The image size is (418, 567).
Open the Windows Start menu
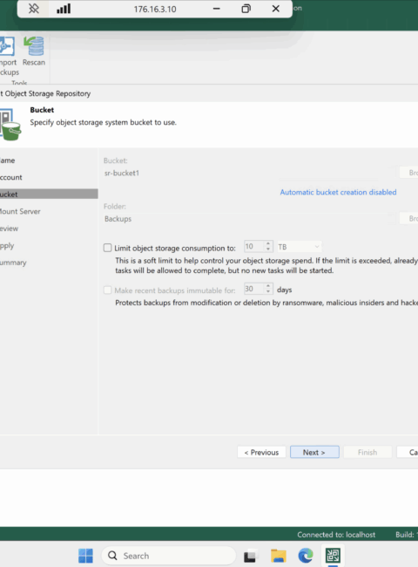click(85, 556)
